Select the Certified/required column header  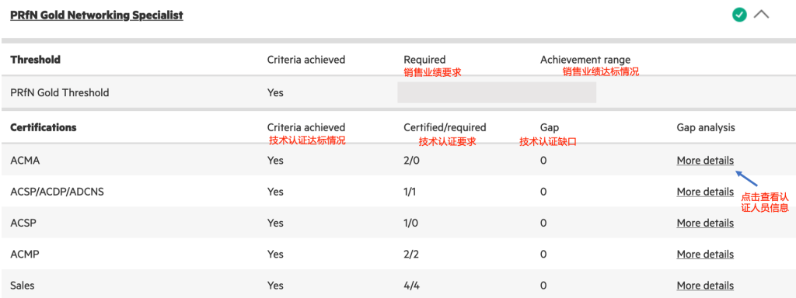(445, 128)
